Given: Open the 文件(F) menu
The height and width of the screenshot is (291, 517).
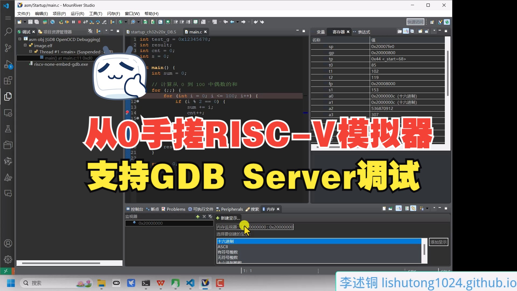Looking at the screenshot, I should 24,13.
